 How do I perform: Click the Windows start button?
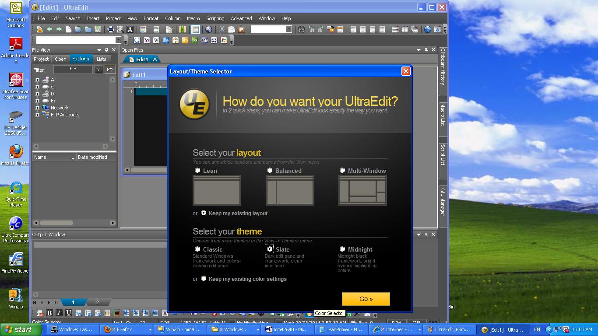pyautogui.click(x=18, y=330)
